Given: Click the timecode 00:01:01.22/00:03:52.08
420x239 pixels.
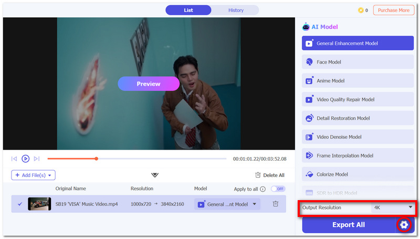Looking at the screenshot, I should 259,159.
